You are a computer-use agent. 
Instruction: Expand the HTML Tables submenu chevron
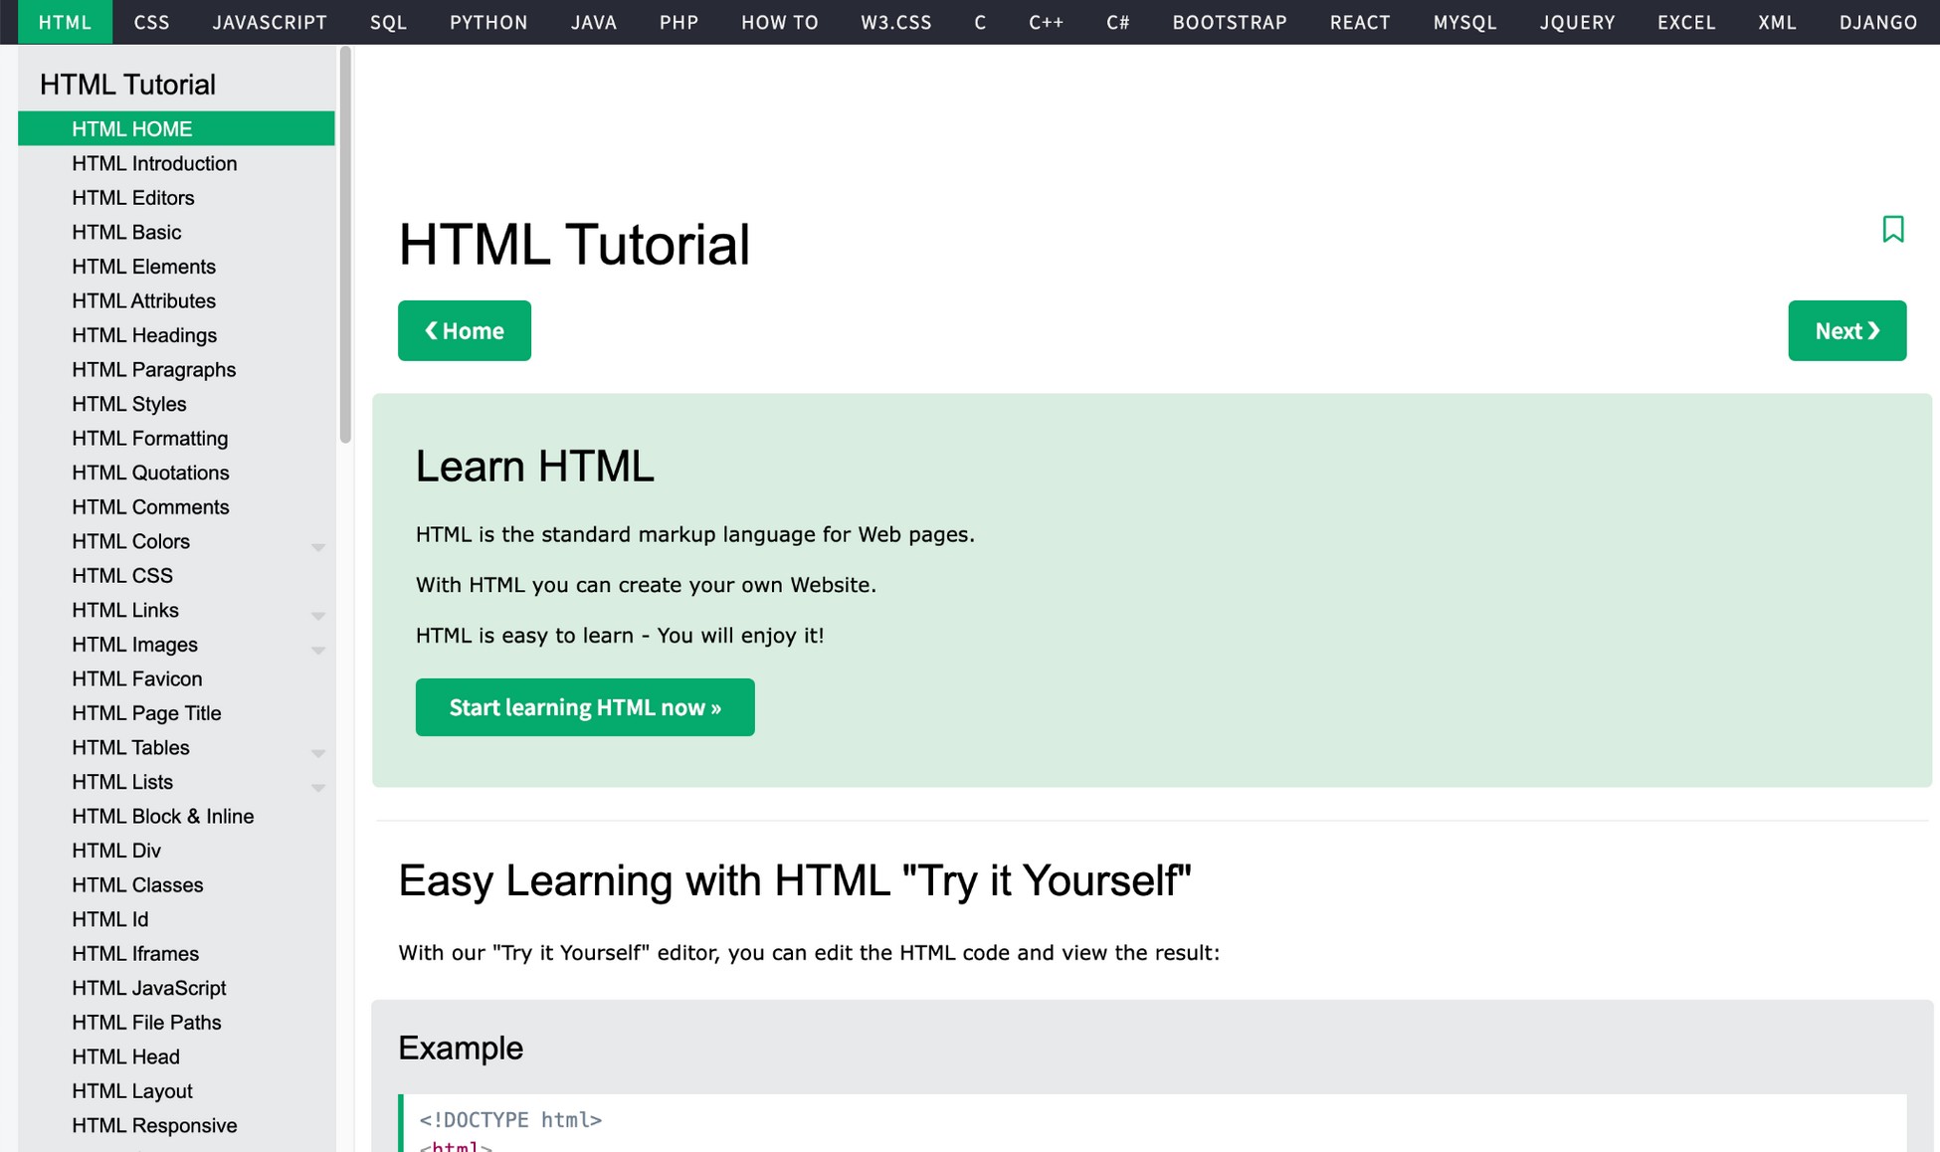pyautogui.click(x=318, y=752)
